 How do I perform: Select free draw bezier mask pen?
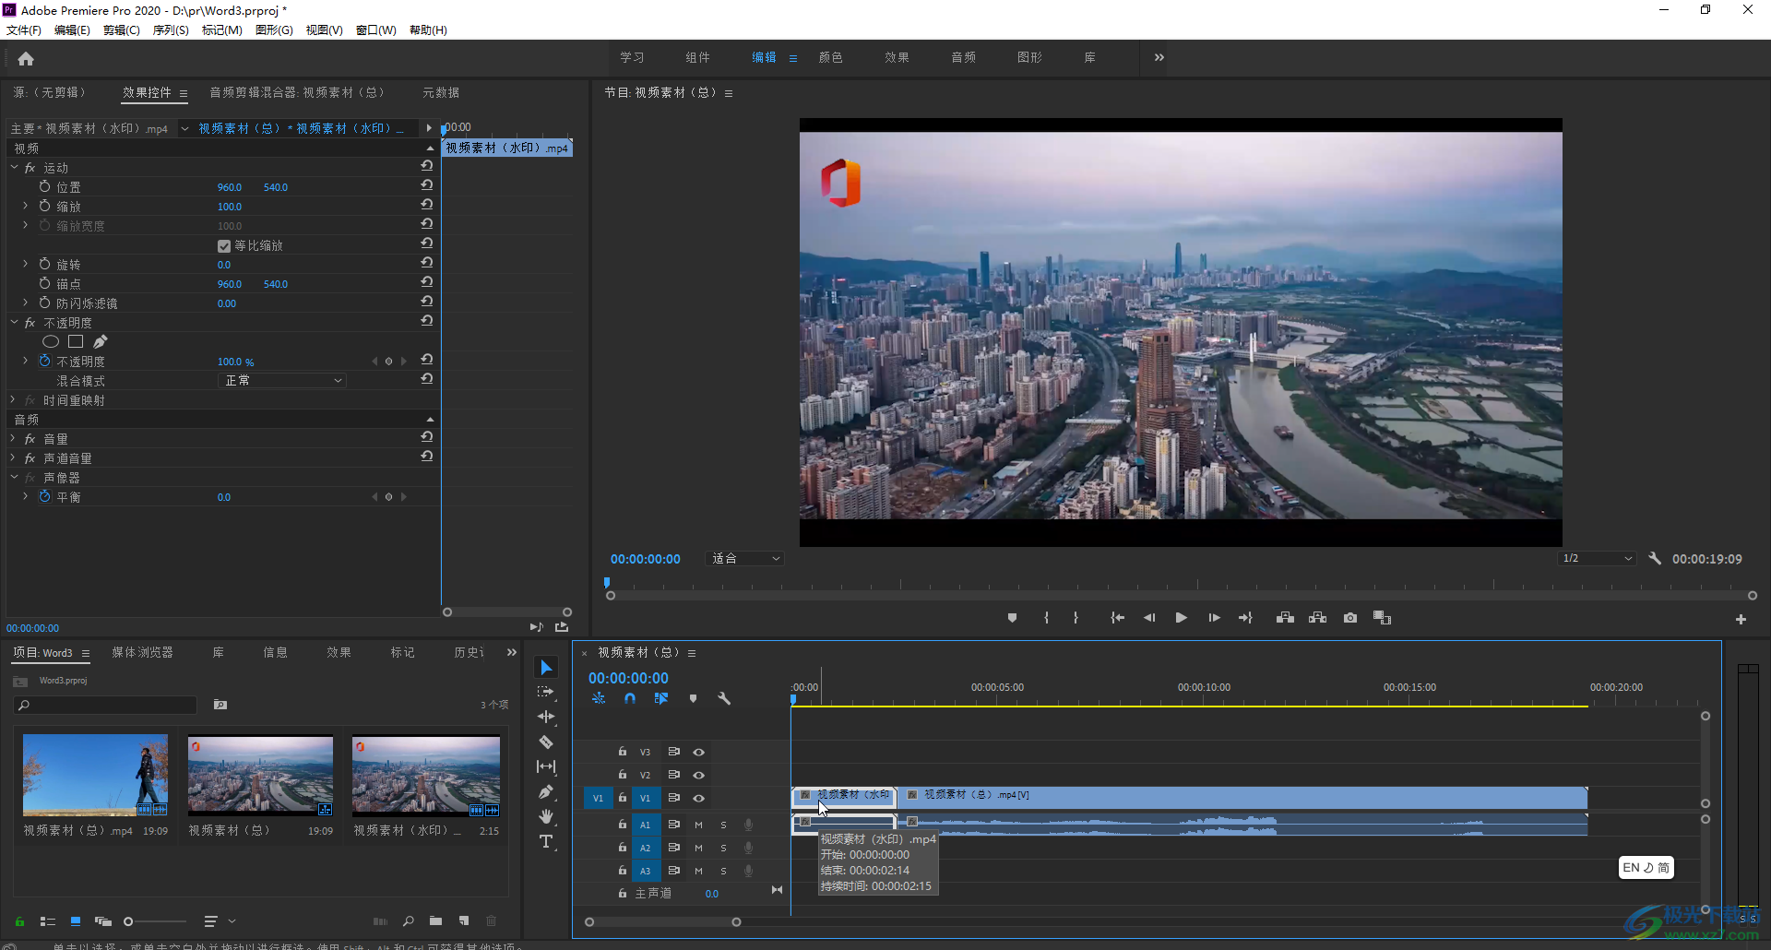point(101,342)
